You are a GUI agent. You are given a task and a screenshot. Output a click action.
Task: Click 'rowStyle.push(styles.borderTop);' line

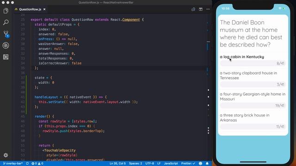[74, 131]
